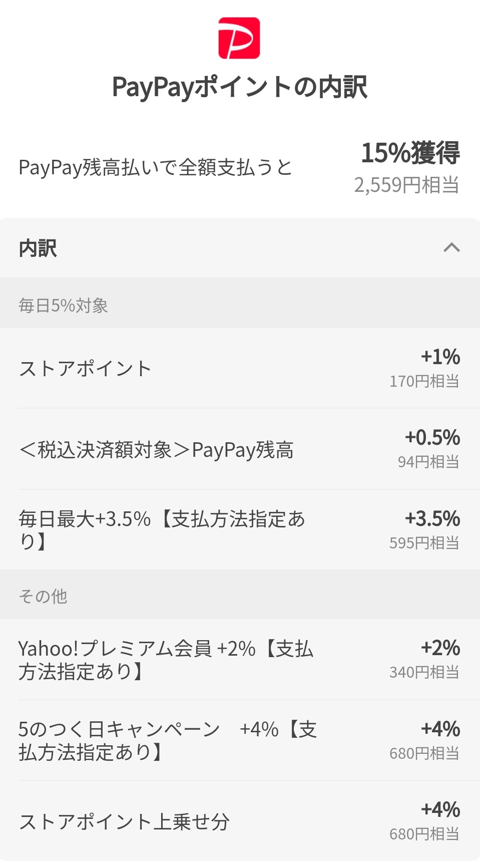Click the 毎日5%対象 group header

tap(64, 305)
